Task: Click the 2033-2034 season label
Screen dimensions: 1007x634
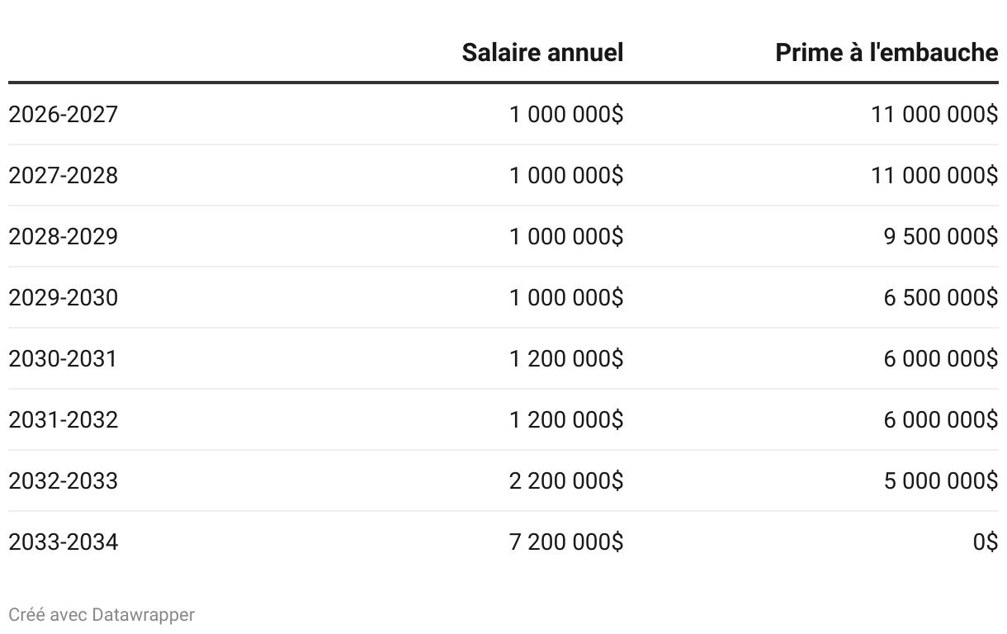Action: 64,542
